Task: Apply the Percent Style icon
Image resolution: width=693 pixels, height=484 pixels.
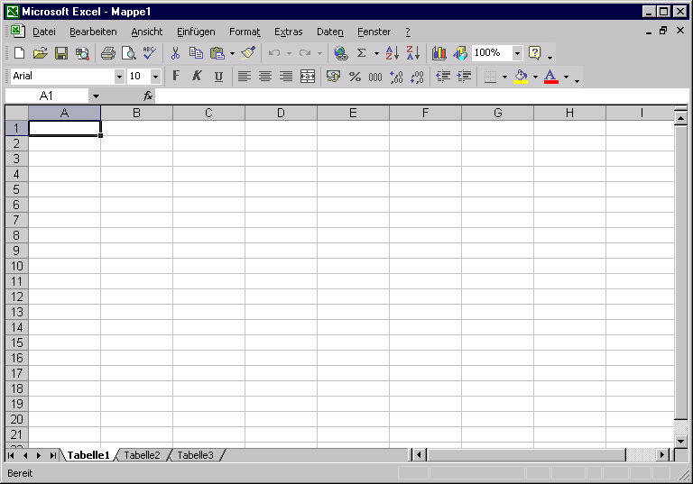Action: (x=355, y=77)
